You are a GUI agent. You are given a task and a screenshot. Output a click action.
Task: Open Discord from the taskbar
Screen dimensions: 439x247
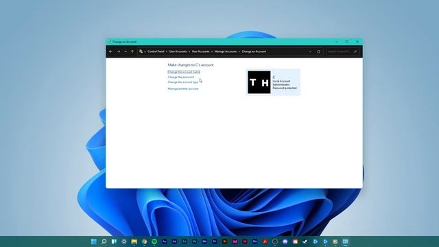coord(285,242)
